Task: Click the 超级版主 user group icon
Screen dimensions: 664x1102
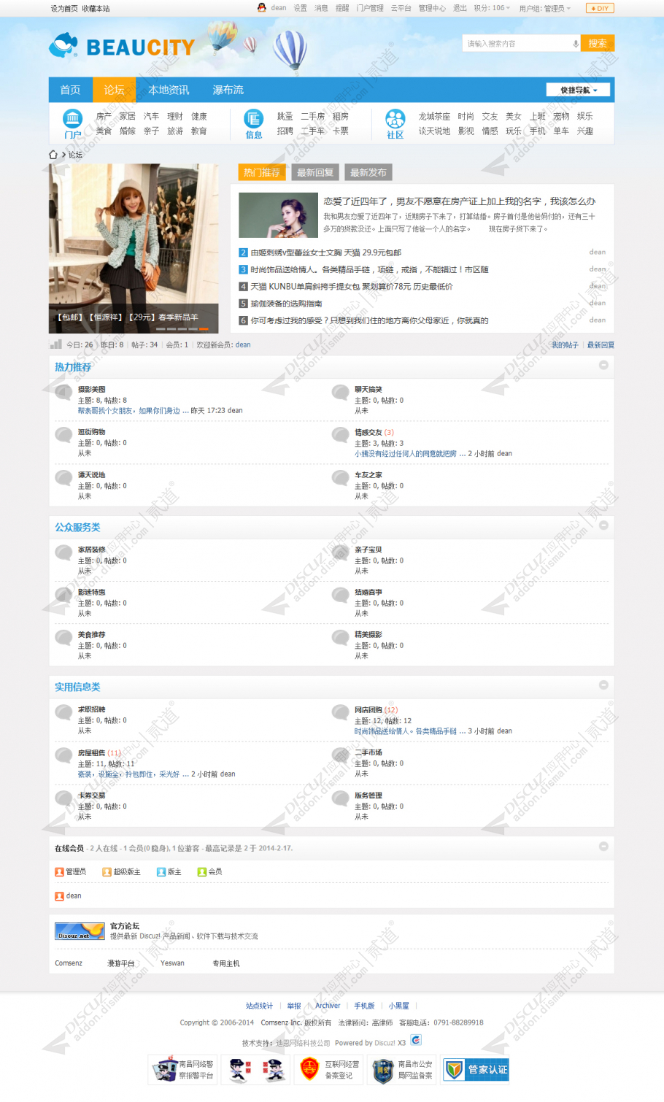Action: [107, 871]
